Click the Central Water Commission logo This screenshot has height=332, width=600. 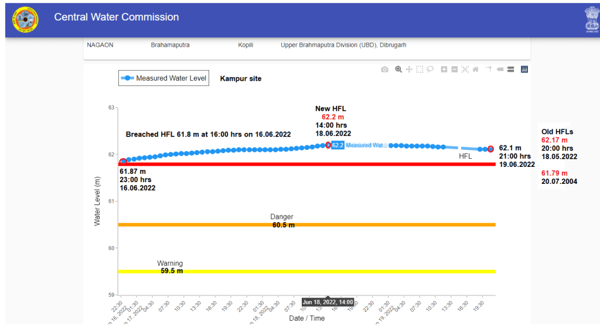coord(25,20)
